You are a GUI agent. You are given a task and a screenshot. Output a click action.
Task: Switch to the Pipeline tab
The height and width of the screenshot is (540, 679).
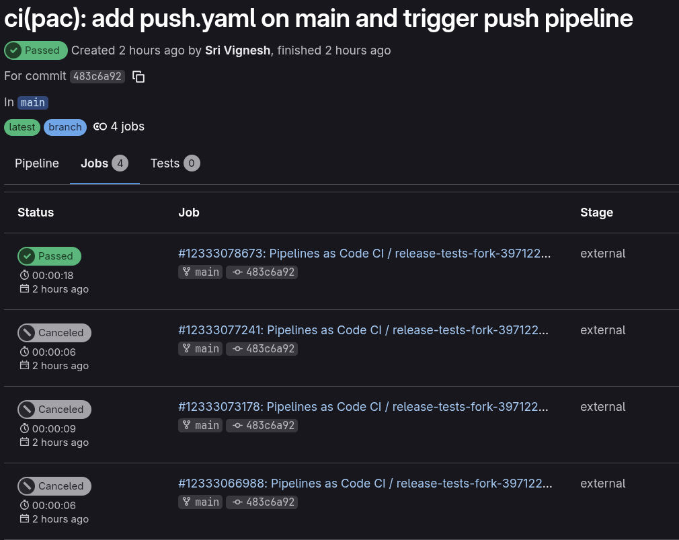[37, 163]
